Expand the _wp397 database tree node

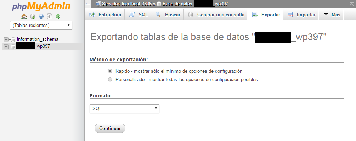[x=6, y=46]
